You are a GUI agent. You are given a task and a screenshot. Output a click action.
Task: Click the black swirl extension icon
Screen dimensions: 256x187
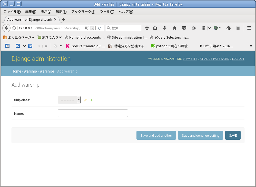[228, 28]
